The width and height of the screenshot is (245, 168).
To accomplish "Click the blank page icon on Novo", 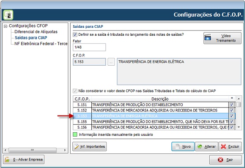I will coord(177,146).
